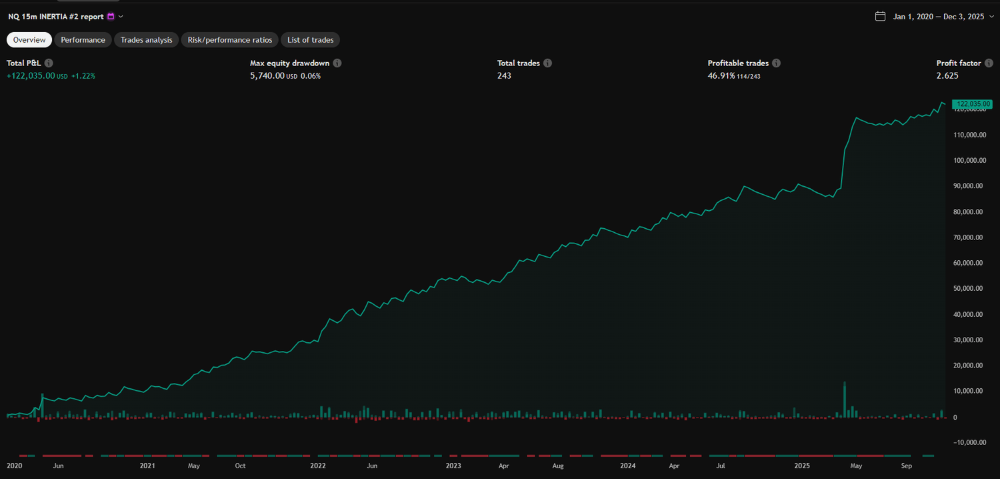Image resolution: width=1000 pixels, height=479 pixels.
Task: Switch to the Performance tab
Action: [x=83, y=40]
